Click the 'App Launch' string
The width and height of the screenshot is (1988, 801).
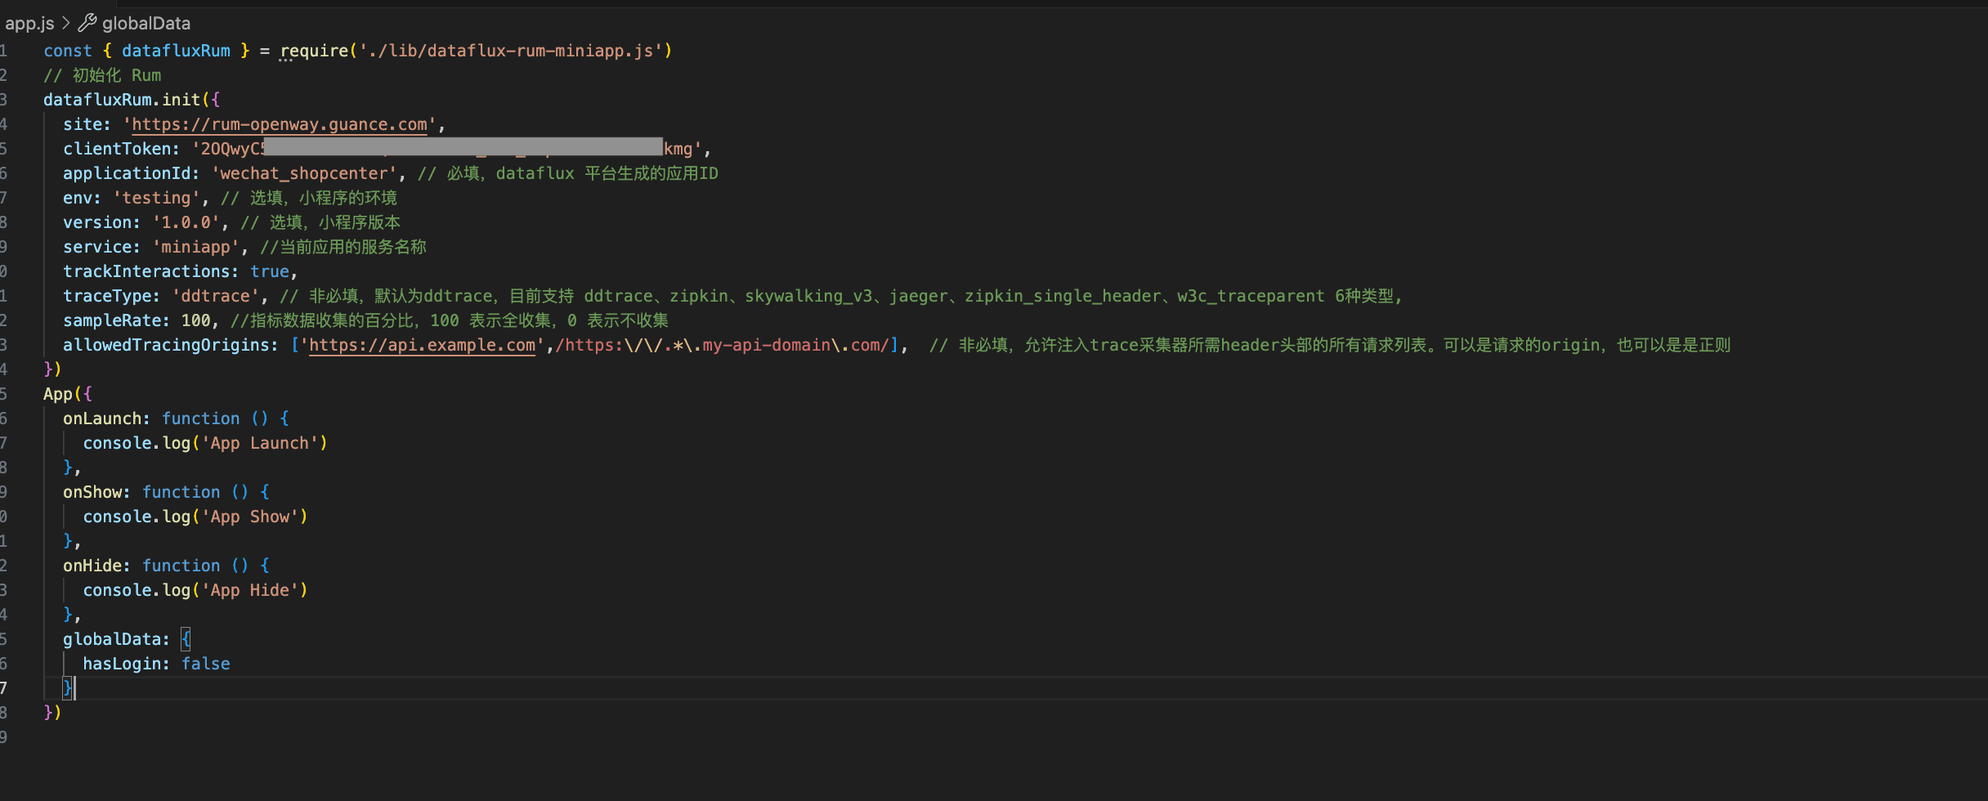pyautogui.click(x=260, y=443)
